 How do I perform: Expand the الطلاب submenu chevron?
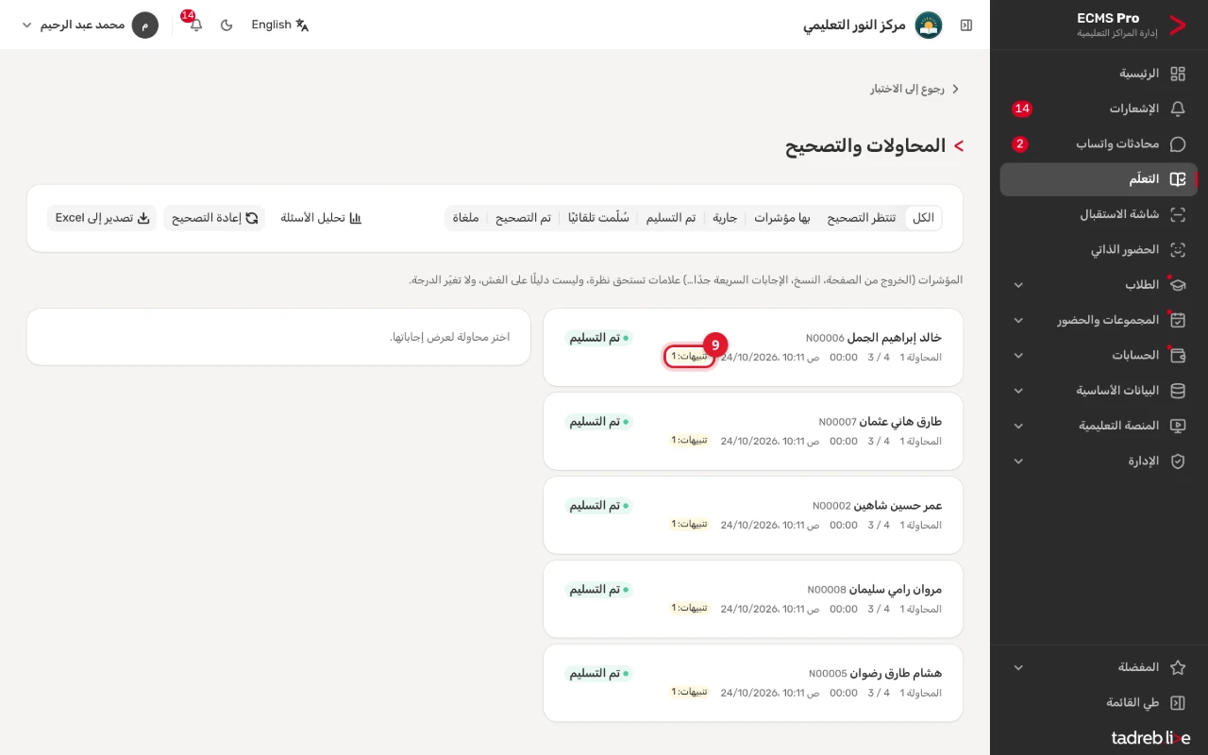tap(1018, 285)
